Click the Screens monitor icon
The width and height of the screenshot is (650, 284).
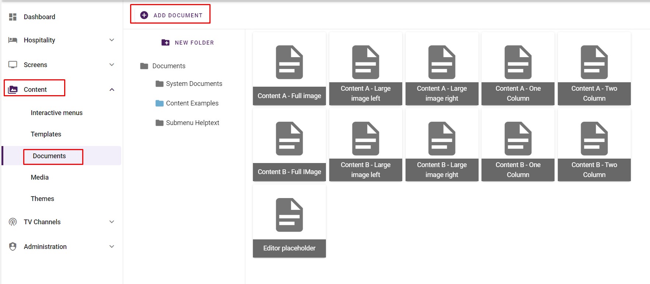pyautogui.click(x=13, y=65)
